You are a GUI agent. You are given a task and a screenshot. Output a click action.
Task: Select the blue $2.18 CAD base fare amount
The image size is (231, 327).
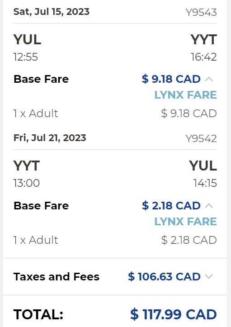[171, 206]
